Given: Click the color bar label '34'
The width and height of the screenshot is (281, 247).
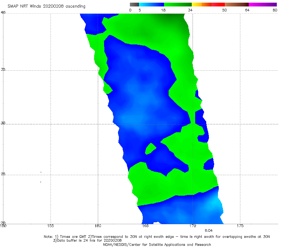Looking at the screenshot, I should [190, 10].
